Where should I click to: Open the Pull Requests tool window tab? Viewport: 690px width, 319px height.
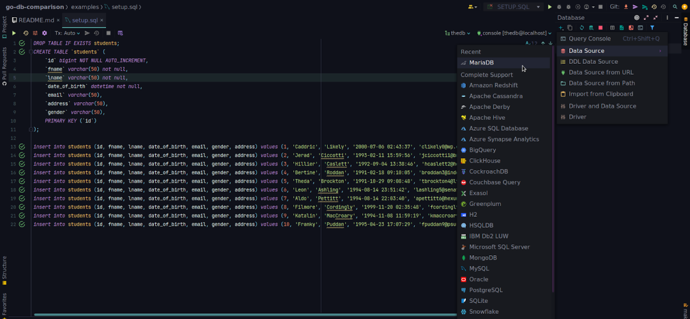coord(4,65)
